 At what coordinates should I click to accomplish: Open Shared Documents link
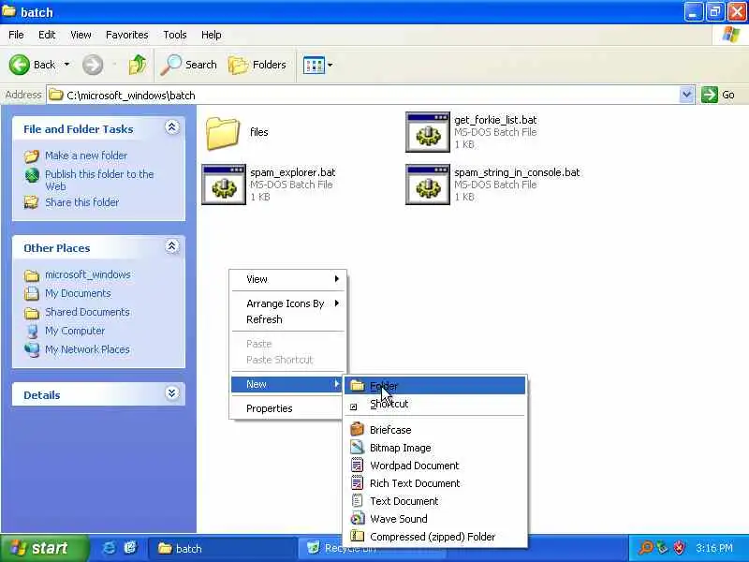[87, 312]
